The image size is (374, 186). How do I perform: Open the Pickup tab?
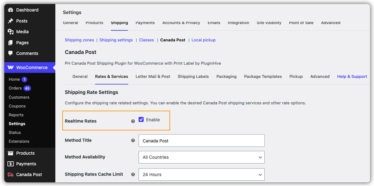click(296, 77)
